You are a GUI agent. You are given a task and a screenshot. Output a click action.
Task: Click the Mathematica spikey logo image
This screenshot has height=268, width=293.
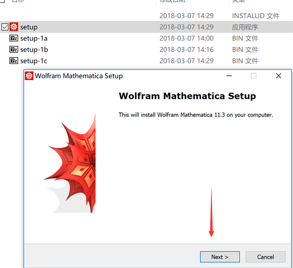69,164
